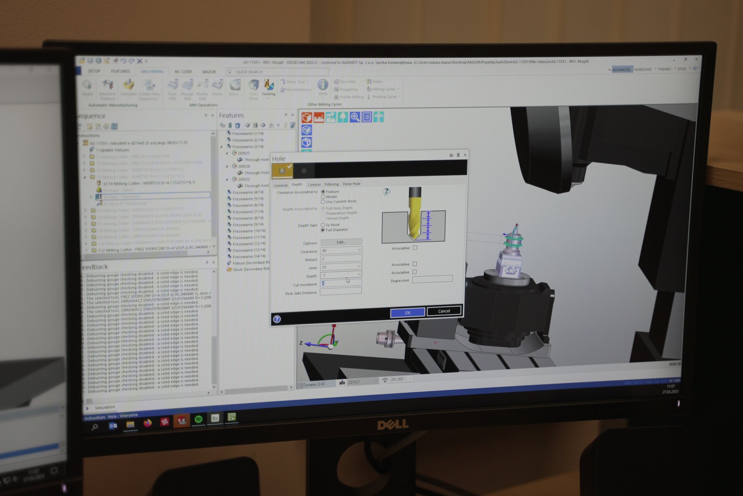This screenshot has height=496, width=743.
Task: Click the Windows taskbar search icon
Action: [x=95, y=427]
